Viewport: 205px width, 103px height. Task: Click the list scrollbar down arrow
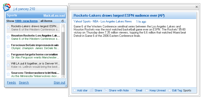(x=63, y=76)
